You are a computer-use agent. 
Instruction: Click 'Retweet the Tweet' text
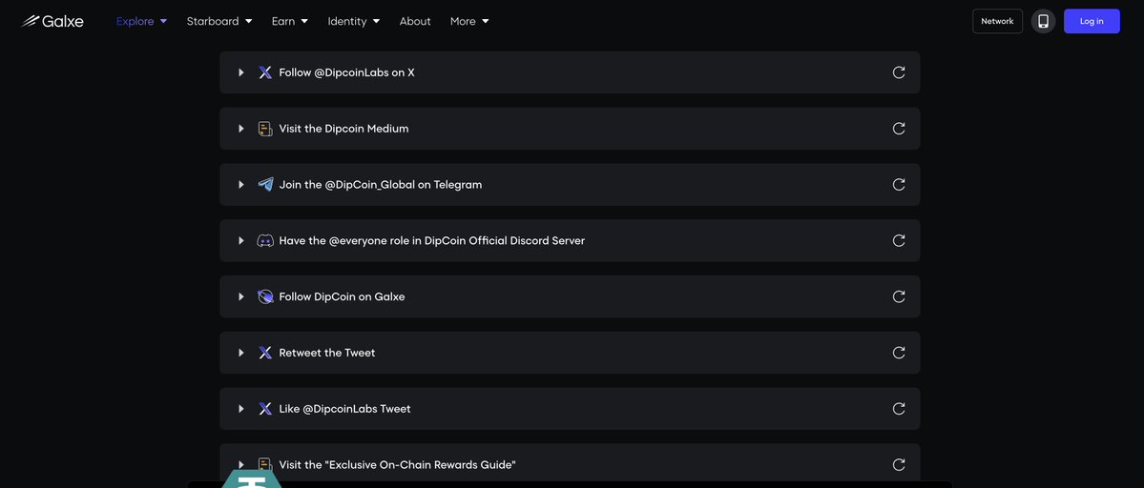tap(327, 353)
